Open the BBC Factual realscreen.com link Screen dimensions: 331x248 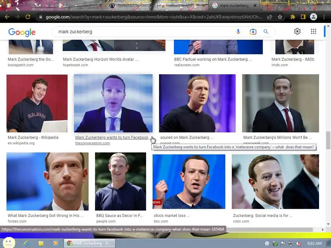point(213,59)
